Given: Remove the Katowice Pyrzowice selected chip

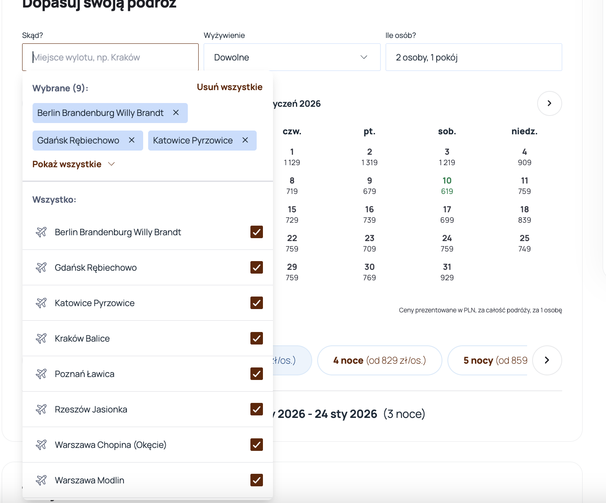Looking at the screenshot, I should pyautogui.click(x=245, y=140).
